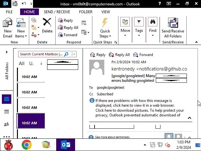Show hidden tray icons
Image resolution: width=201 pixels, height=151 pixels.
pyautogui.click(x=145, y=145)
